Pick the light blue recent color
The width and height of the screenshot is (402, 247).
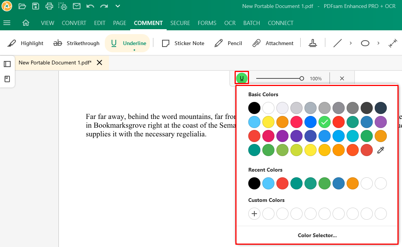click(268, 183)
